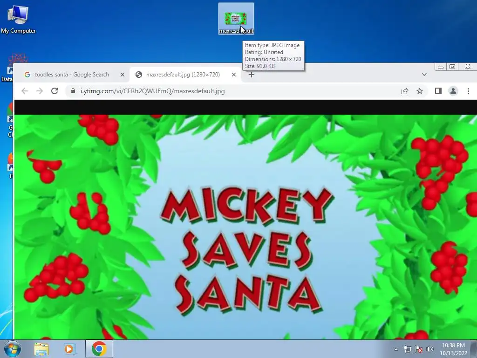Open Chrome side panel
477x358 pixels.
438,91
